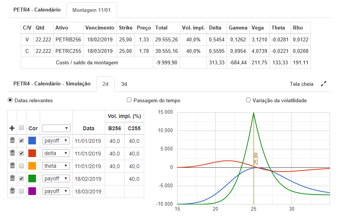Switch to the 3d simulation tab
Image resolution: width=340 pixels, height=216 pixels.
click(x=124, y=84)
